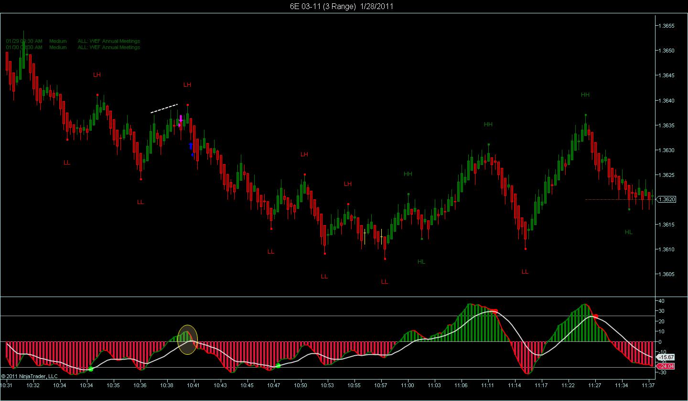
Task: Click the positive 30 indicator axis label
Action: pyautogui.click(x=662, y=311)
